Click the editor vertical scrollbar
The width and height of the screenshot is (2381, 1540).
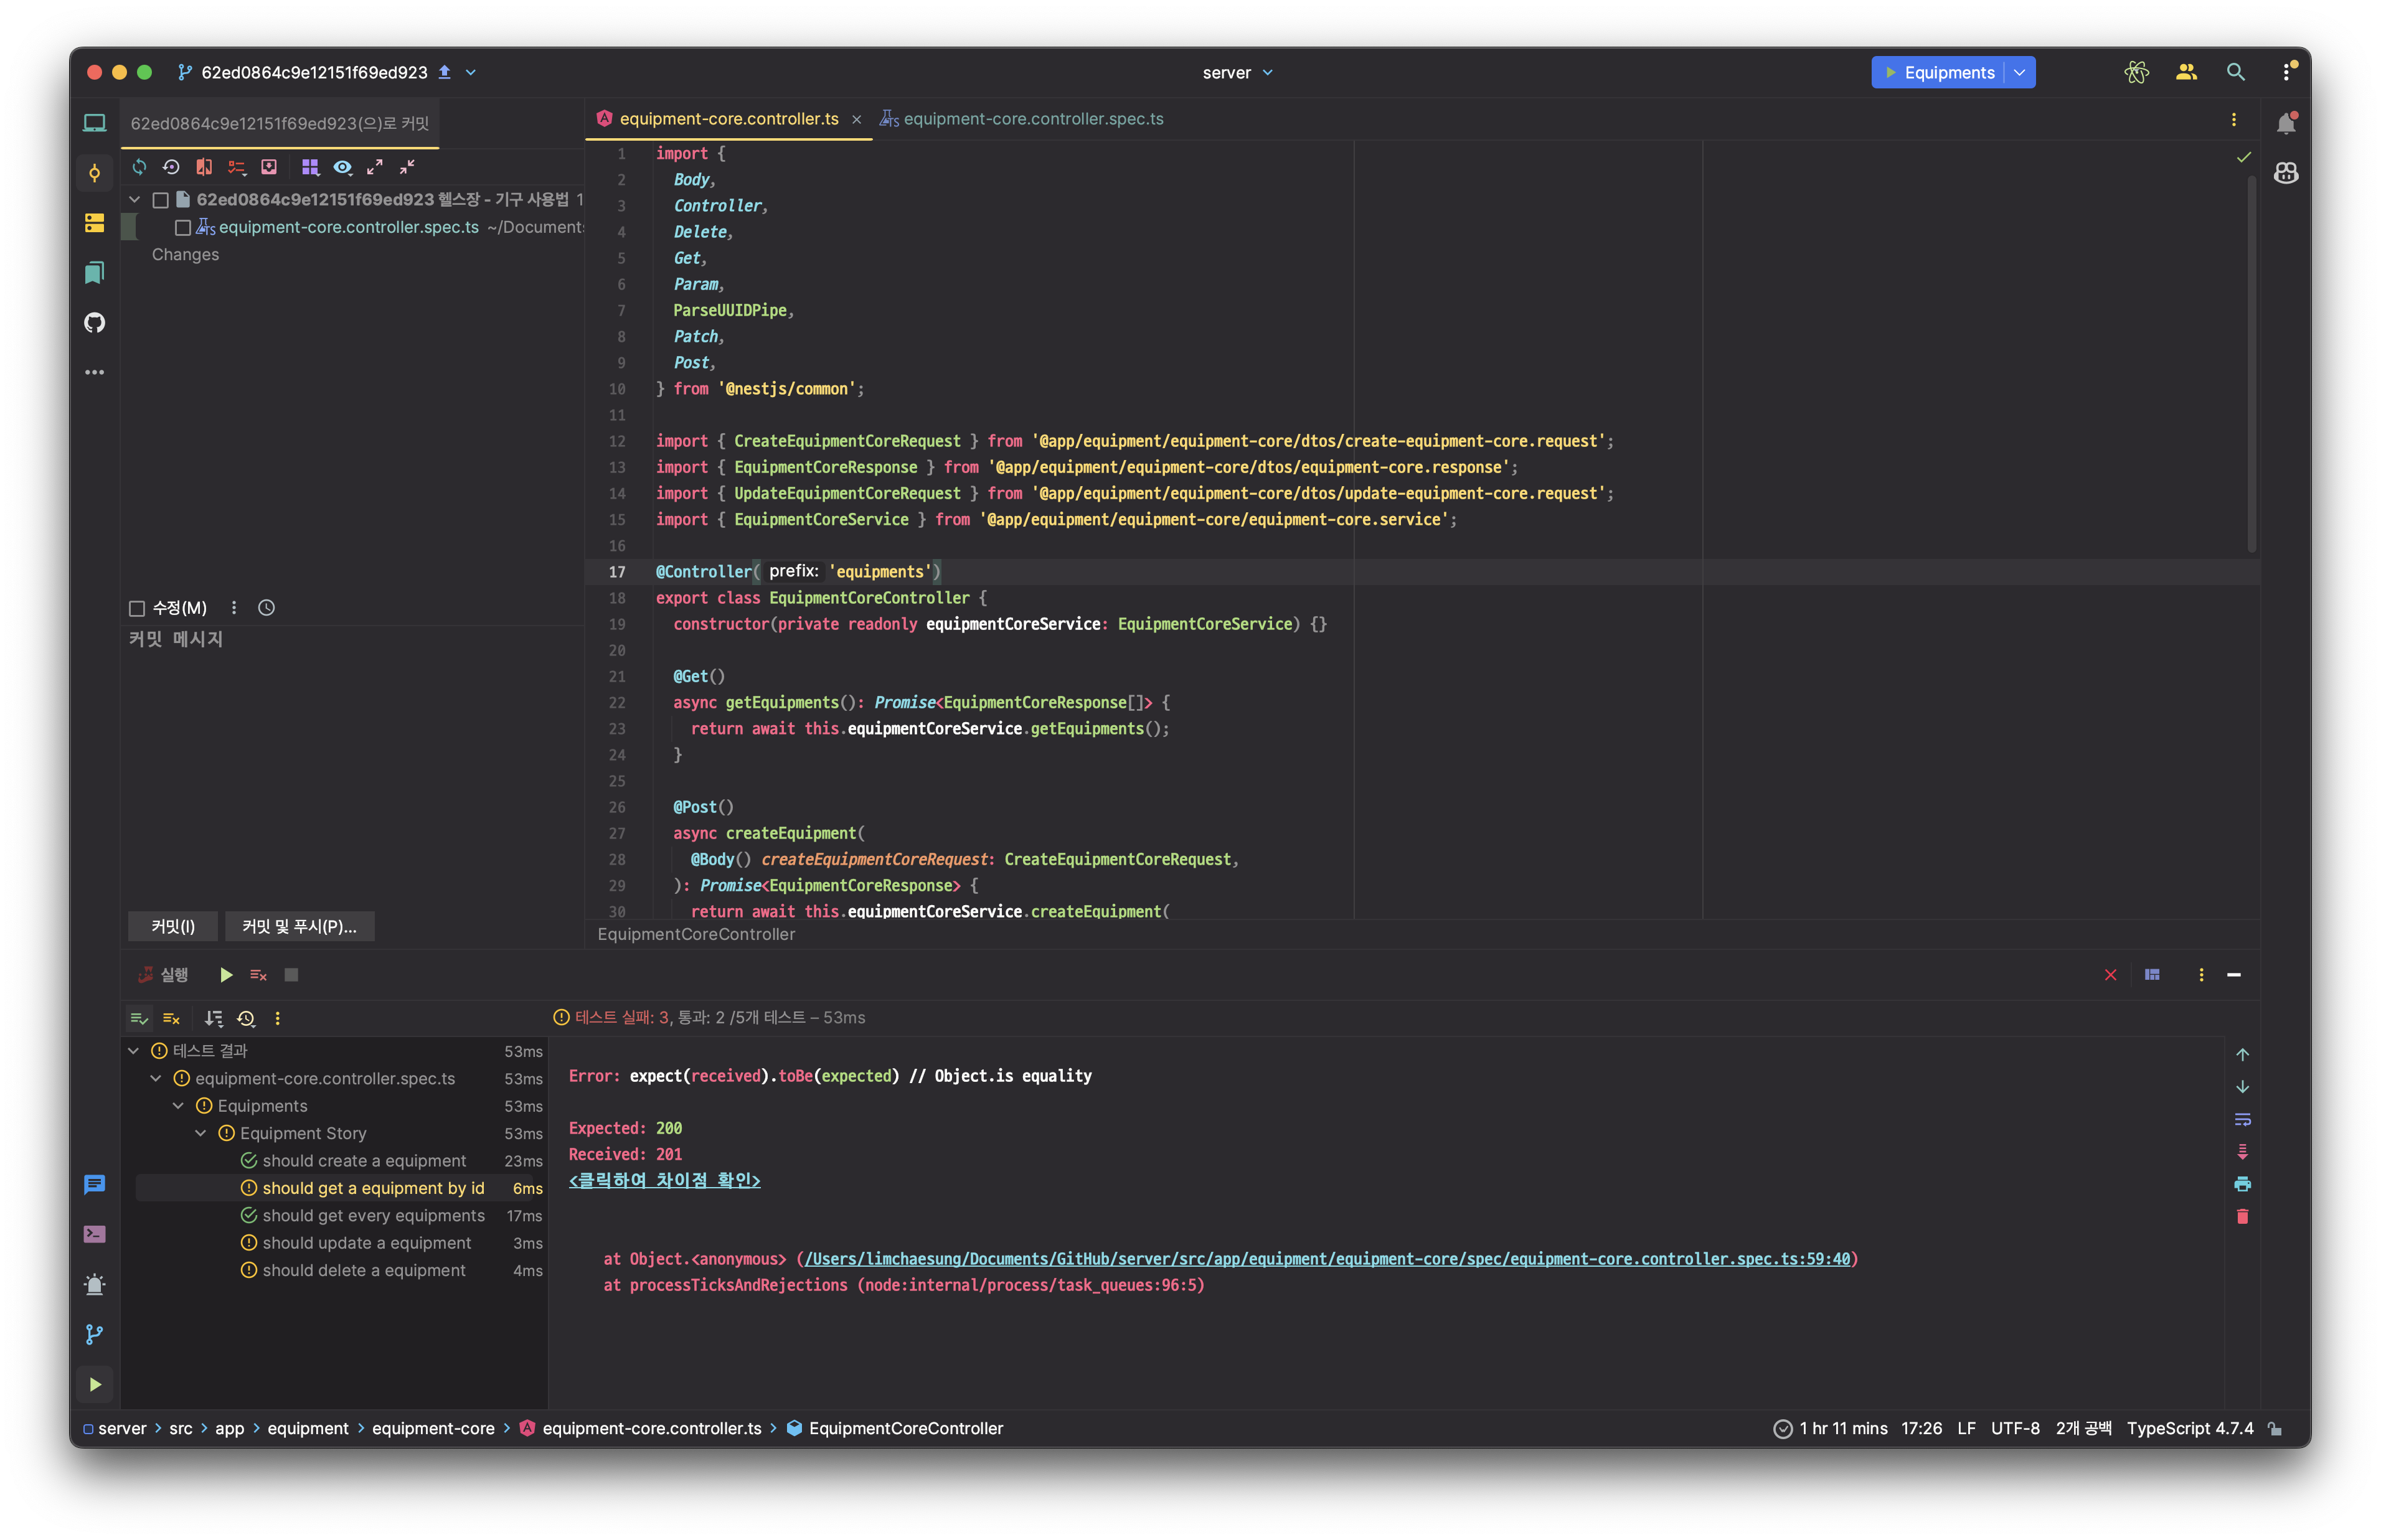click(x=2251, y=360)
